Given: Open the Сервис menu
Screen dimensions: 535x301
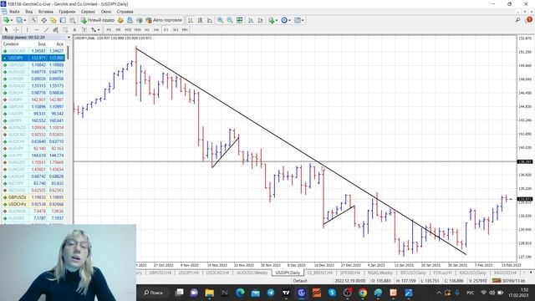Looking at the screenshot, I should 88,12.
